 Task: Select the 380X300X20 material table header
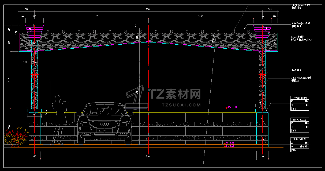pyautogui.click(x=300, y=120)
